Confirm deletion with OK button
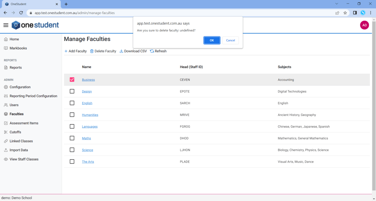376x201 pixels. [x=212, y=40]
